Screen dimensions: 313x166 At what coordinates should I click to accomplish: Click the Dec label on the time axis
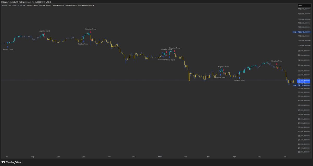(134, 157)
